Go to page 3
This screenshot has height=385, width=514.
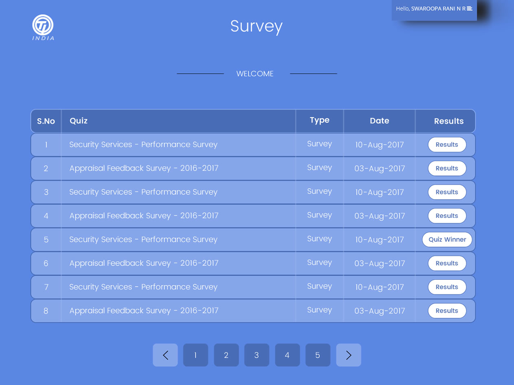[x=257, y=355]
